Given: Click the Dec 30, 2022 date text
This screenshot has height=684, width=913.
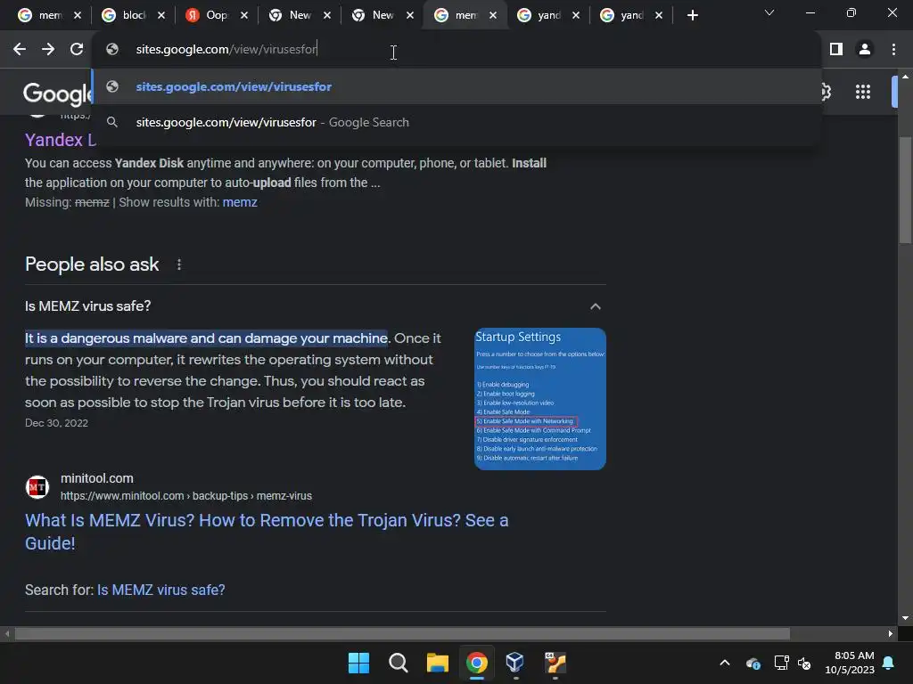Looking at the screenshot, I should click(56, 423).
